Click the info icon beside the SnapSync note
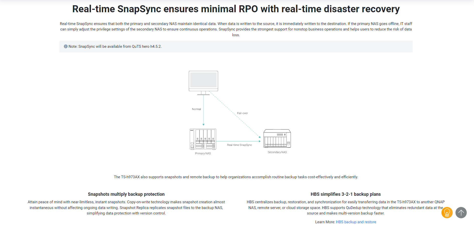 66,46
